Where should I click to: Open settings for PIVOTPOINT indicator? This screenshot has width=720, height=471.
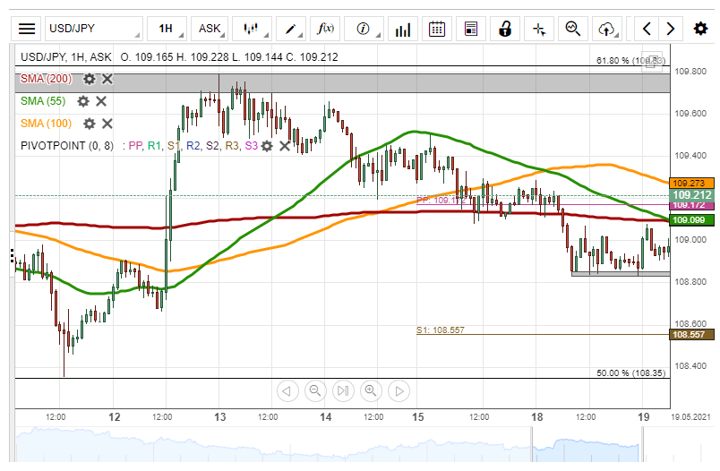(x=266, y=145)
